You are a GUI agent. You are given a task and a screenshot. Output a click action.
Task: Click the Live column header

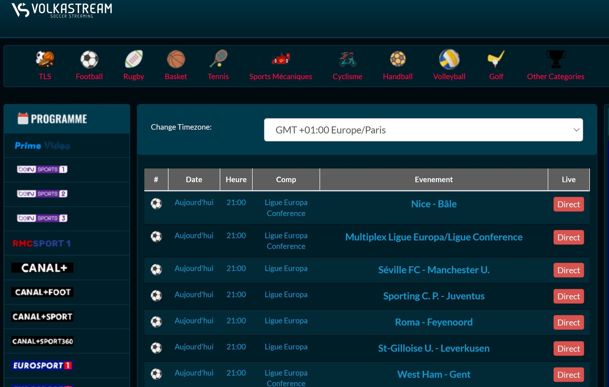pos(569,180)
